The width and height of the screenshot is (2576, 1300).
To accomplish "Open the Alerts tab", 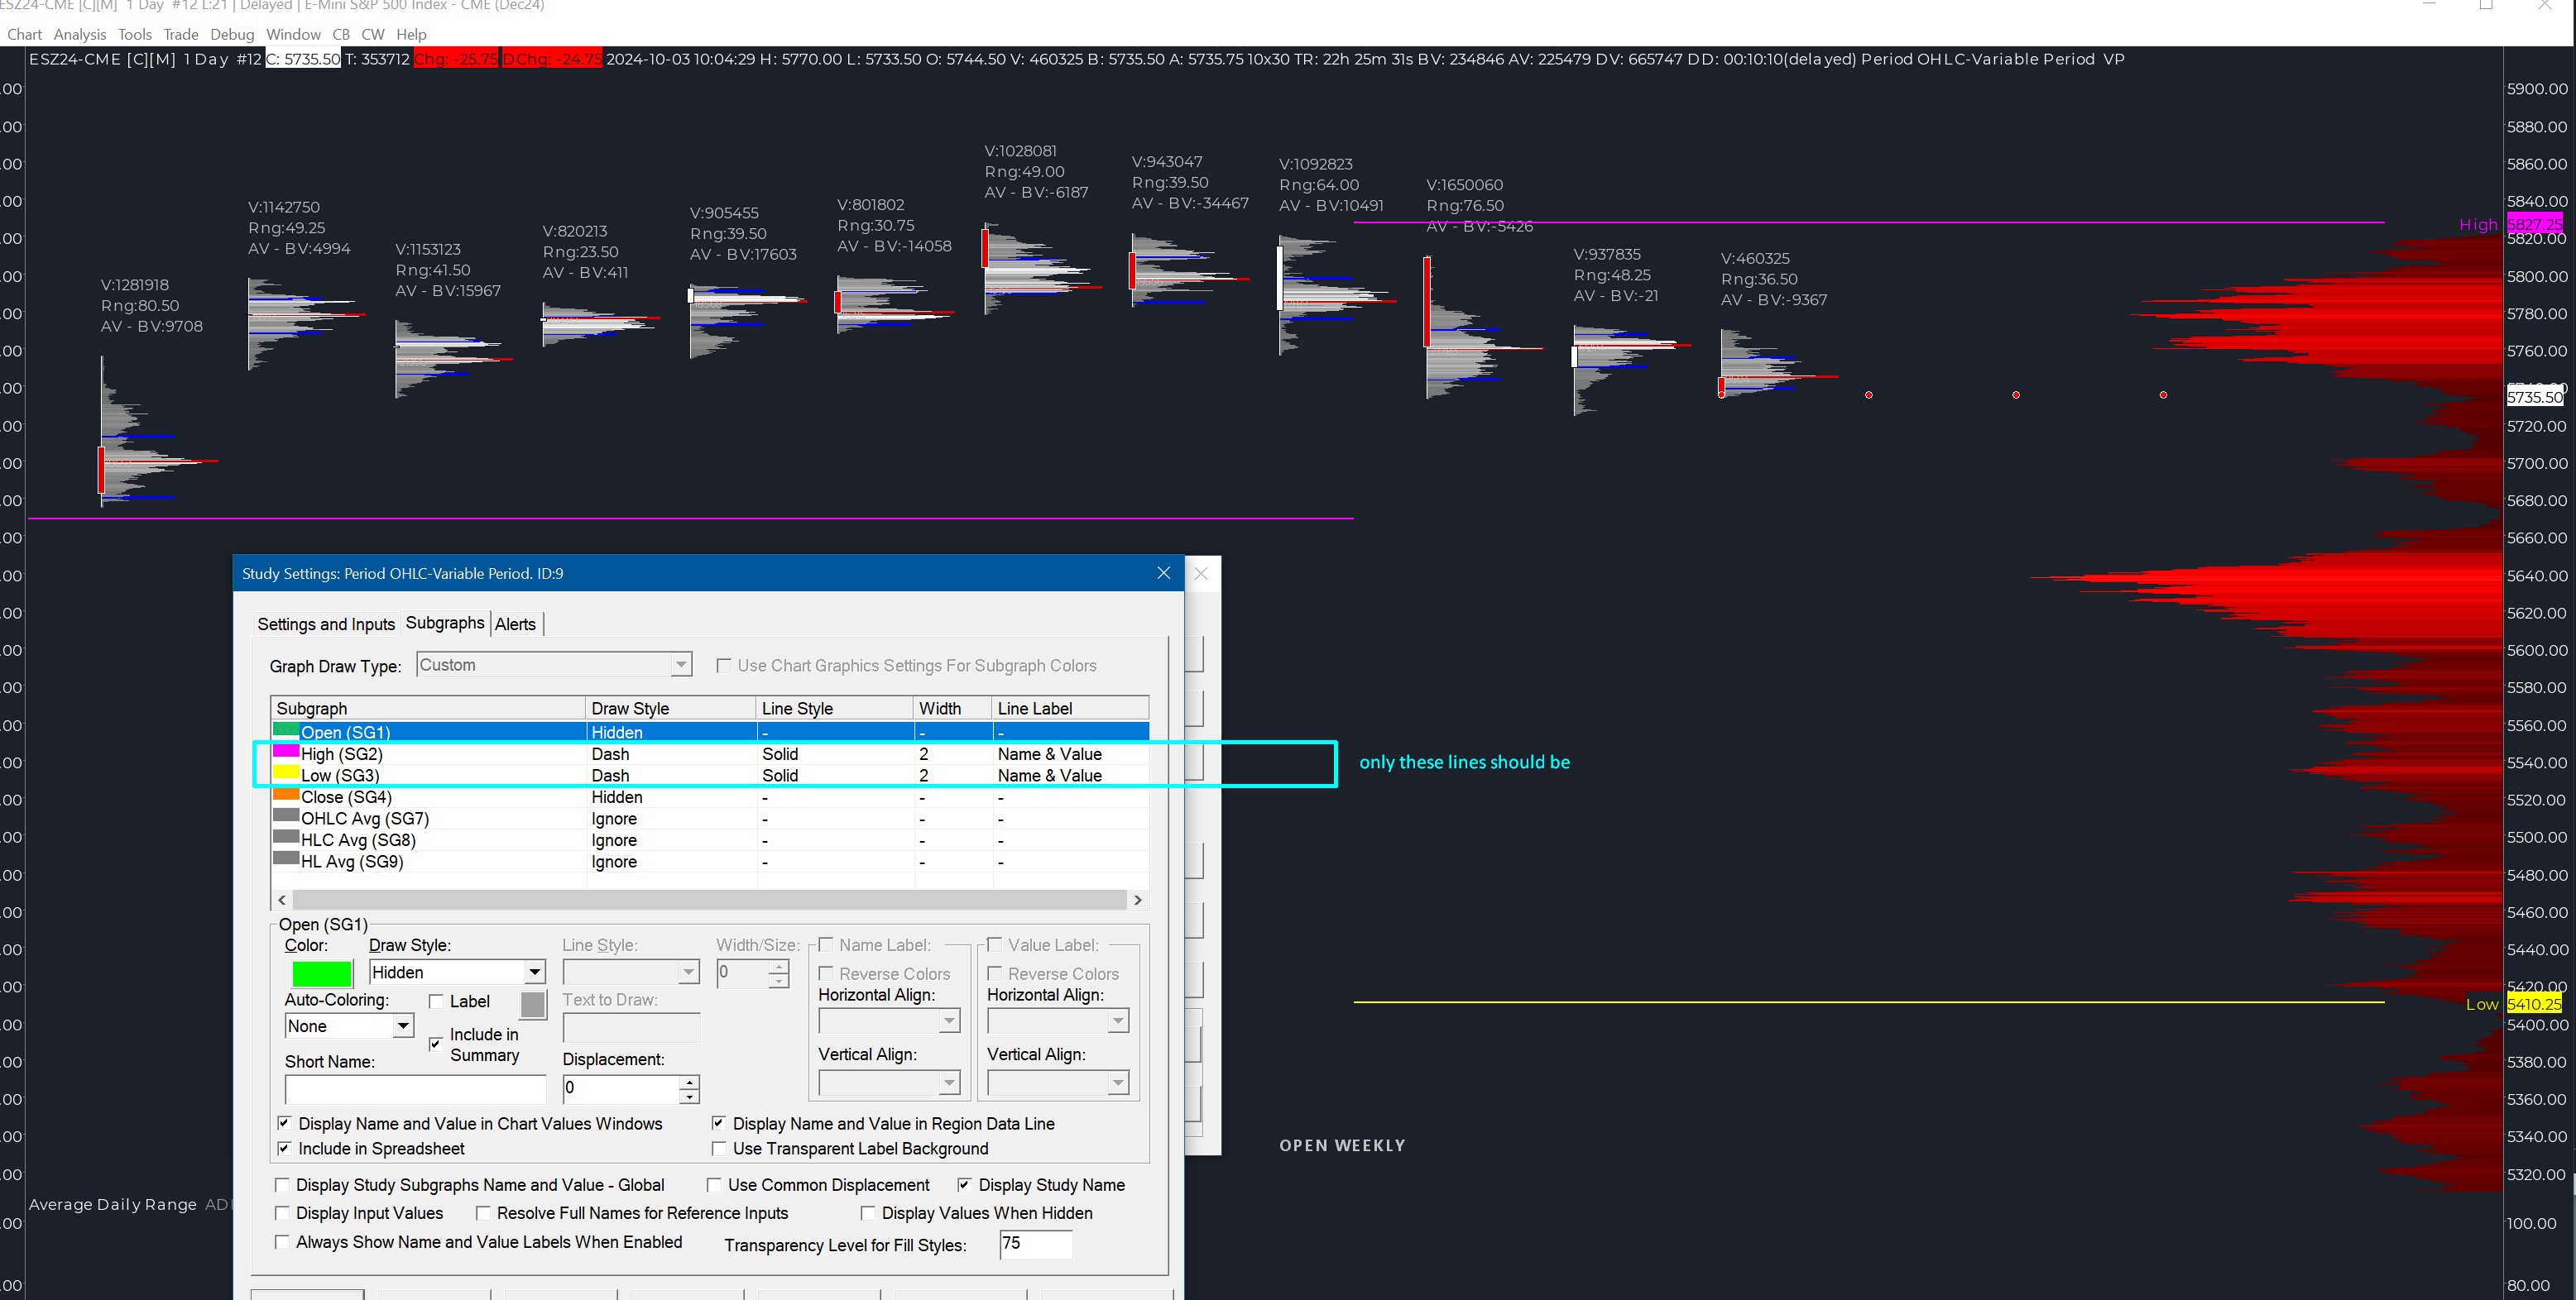I will [x=515, y=624].
